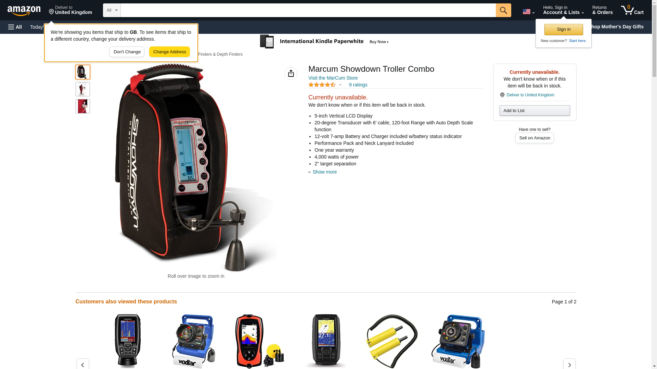The image size is (657, 369).
Task: Click the share product icon
Action: (x=291, y=73)
